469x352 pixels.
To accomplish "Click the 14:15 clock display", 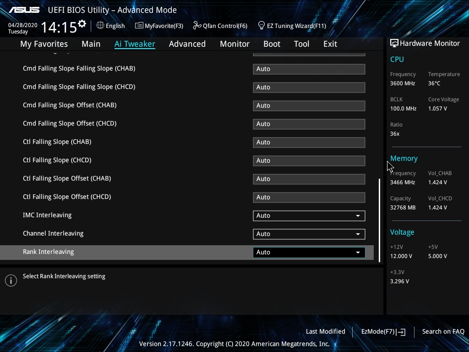I will pos(59,27).
